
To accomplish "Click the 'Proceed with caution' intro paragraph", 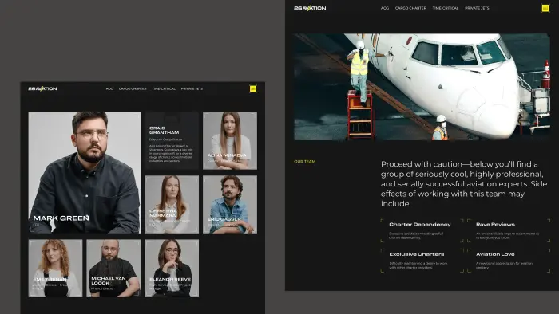I will coord(464,184).
